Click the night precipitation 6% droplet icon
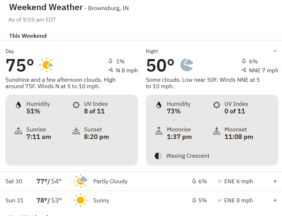Viewport: 282px width, 216px height. 244,61
